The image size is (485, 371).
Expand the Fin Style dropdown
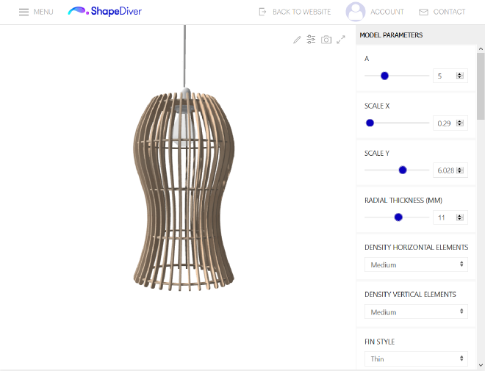pos(416,359)
